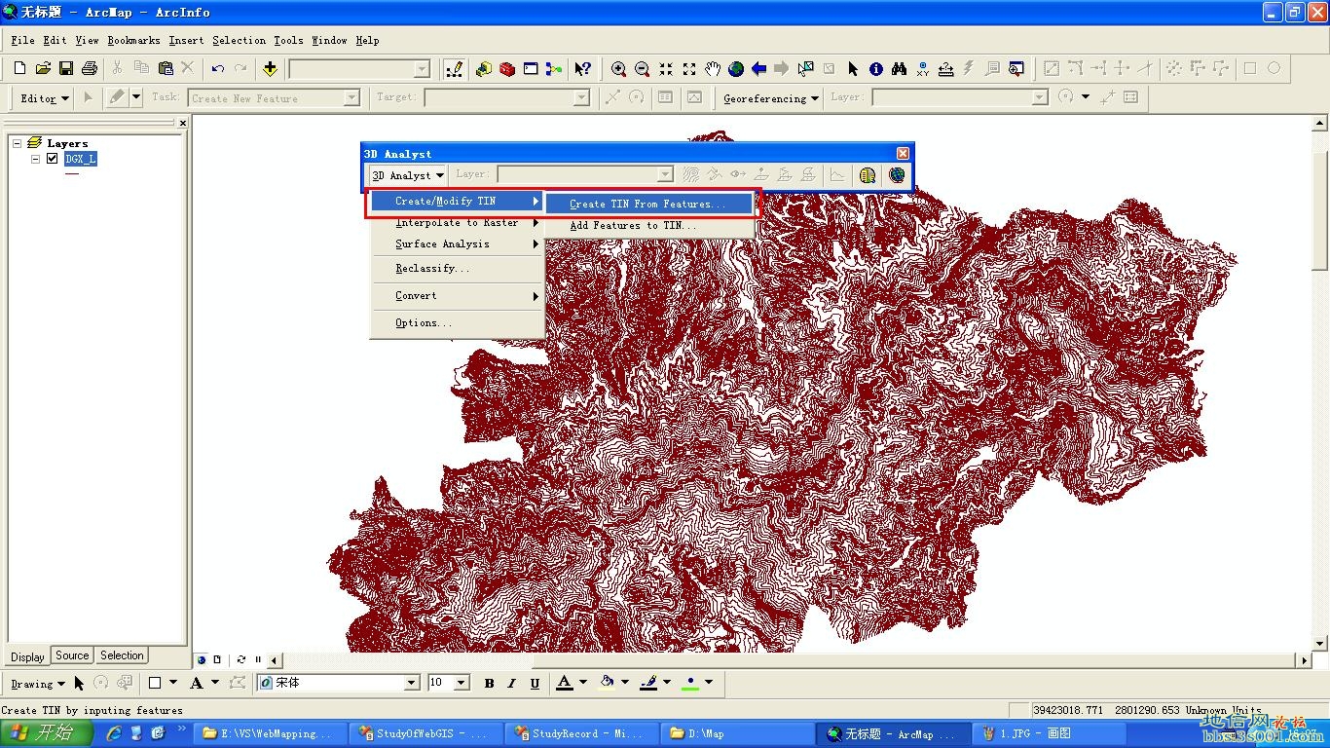Screen dimensions: 1330x748
Task: Open the red ArcToolbox icon
Action: 507,68
